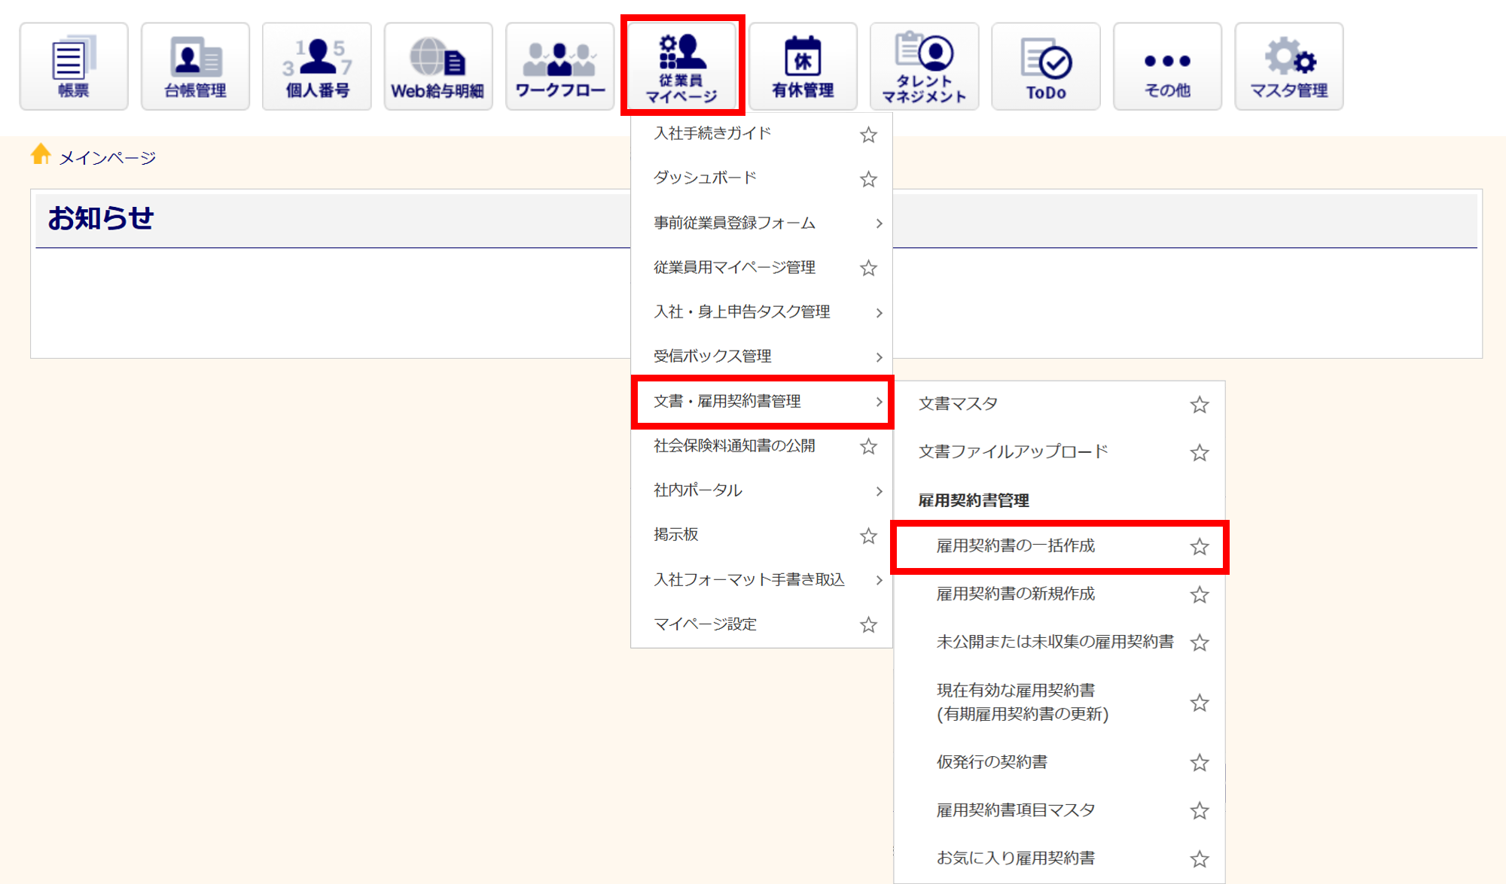Toggle star next to 文書マスタ
Screen dimensions: 1506x884
pyautogui.click(x=1199, y=405)
